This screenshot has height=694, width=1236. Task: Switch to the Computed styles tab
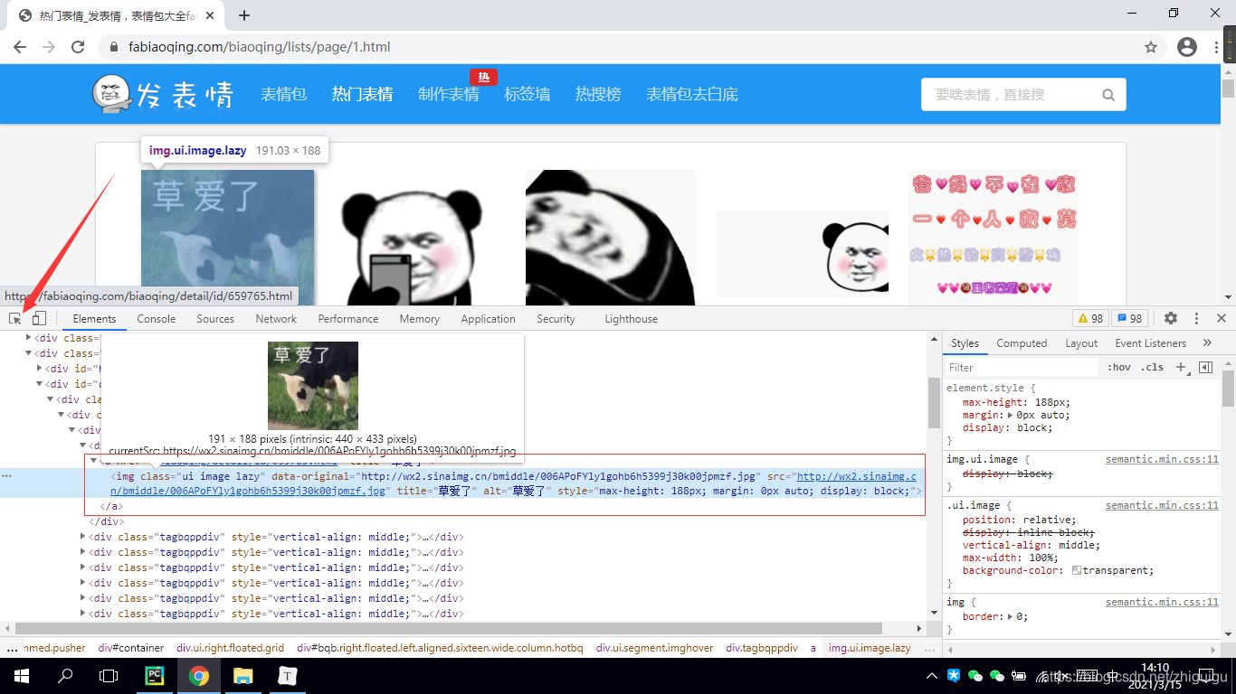(x=1022, y=343)
